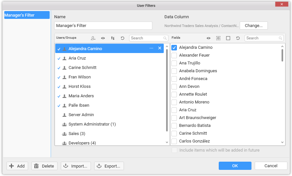292x176 pixels.
Task: Enable the Bernardo Batista checkbox
Action: coord(174,126)
